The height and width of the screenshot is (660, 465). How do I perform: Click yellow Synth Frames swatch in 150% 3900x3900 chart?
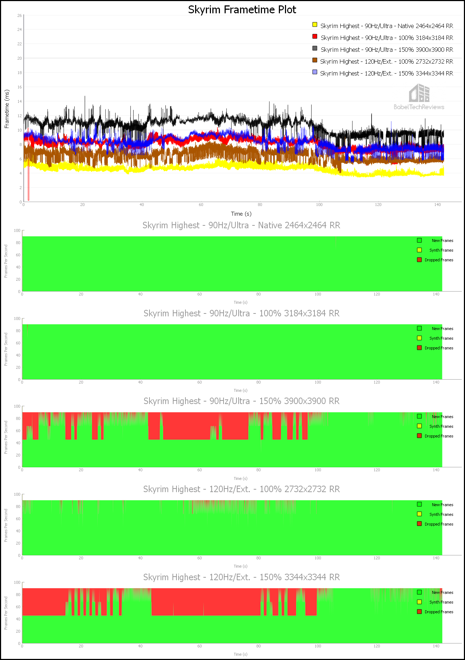[419, 426]
